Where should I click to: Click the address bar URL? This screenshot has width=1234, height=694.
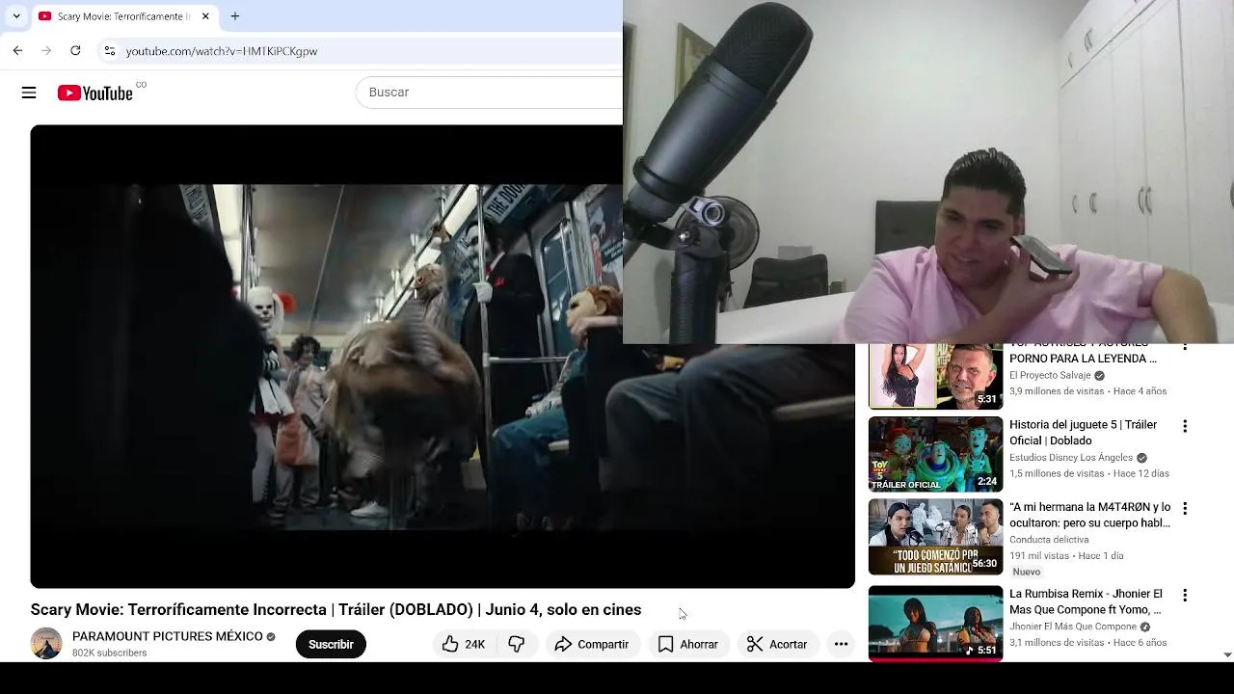tap(221, 51)
